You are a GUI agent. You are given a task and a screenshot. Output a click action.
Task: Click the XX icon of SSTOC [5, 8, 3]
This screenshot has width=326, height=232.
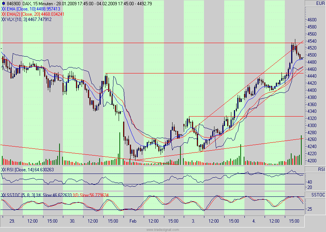[x=3, y=195]
